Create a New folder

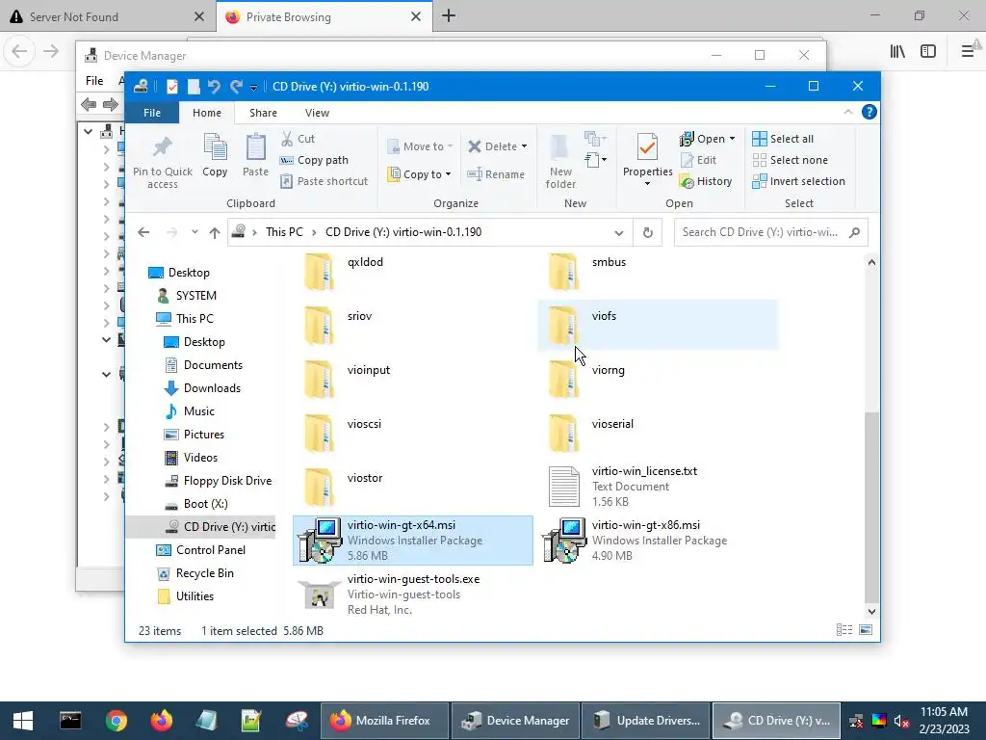[560, 161]
